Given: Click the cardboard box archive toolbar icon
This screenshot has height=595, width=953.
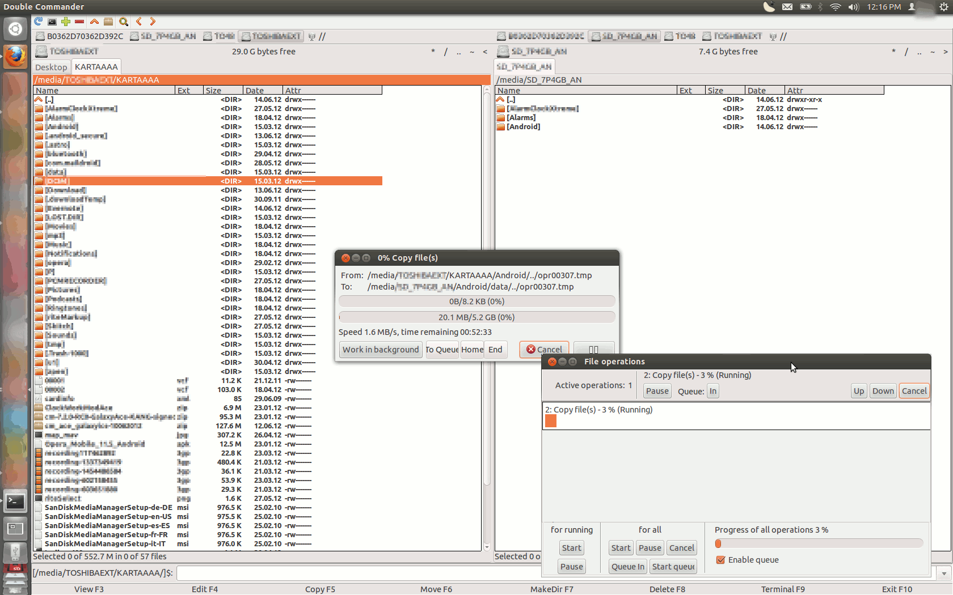Looking at the screenshot, I should (x=108, y=22).
